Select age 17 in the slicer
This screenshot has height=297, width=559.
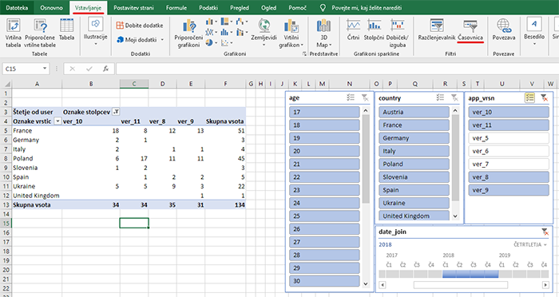tap(324, 112)
